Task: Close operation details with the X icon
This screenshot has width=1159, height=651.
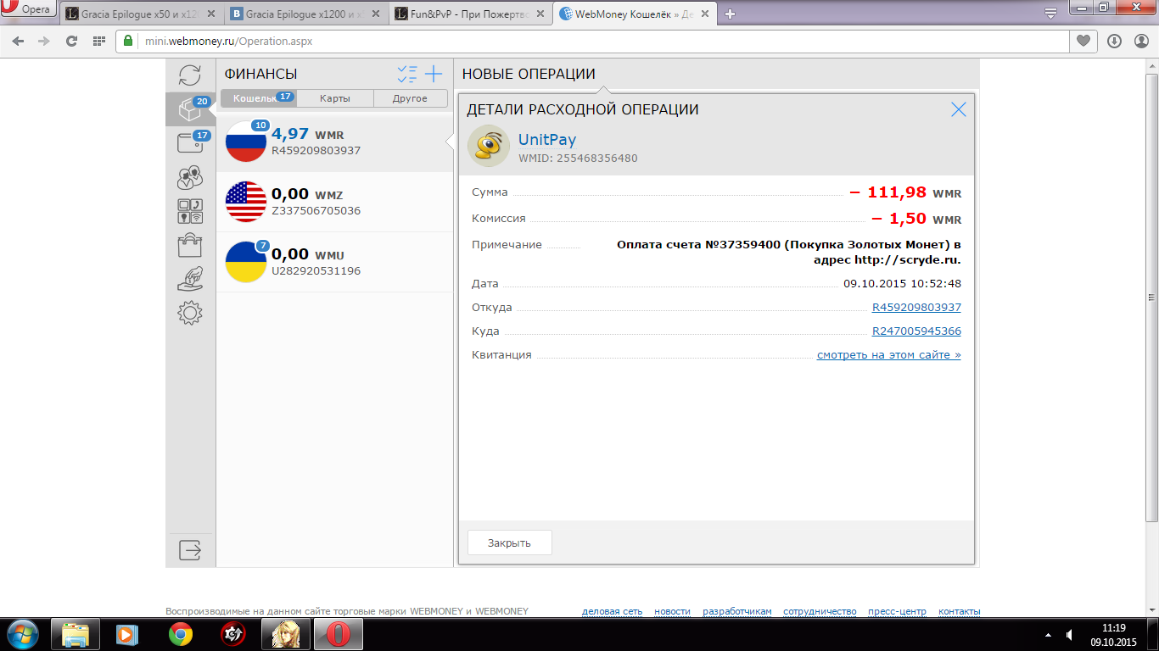Action: point(959,109)
